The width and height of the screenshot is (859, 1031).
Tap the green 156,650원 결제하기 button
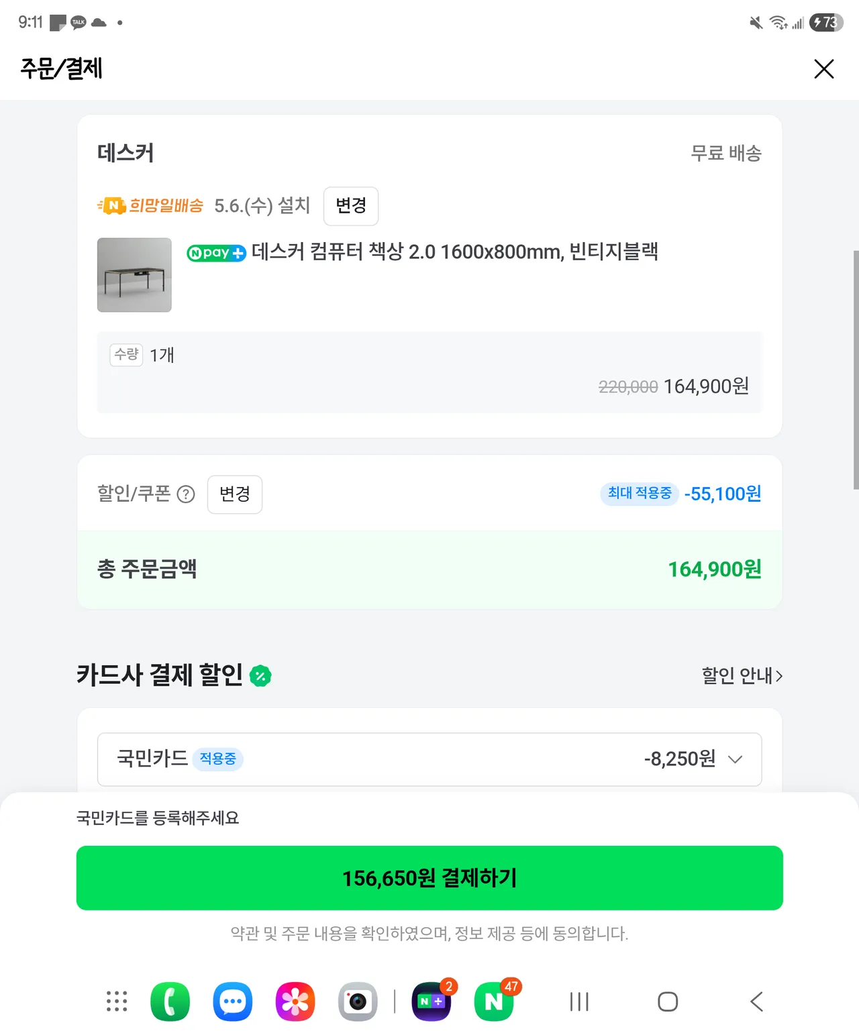click(x=429, y=877)
